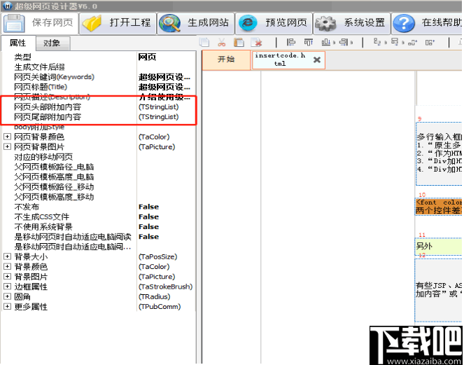Open a project with 打开工程

(118, 23)
